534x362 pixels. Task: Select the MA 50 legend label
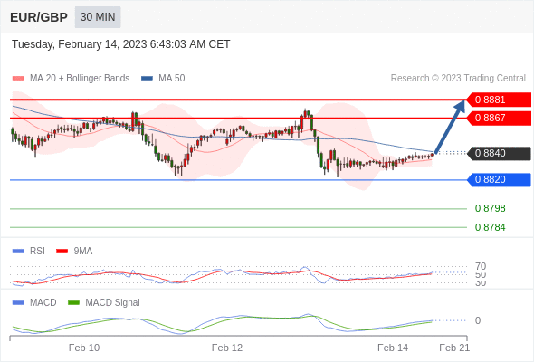coord(172,79)
